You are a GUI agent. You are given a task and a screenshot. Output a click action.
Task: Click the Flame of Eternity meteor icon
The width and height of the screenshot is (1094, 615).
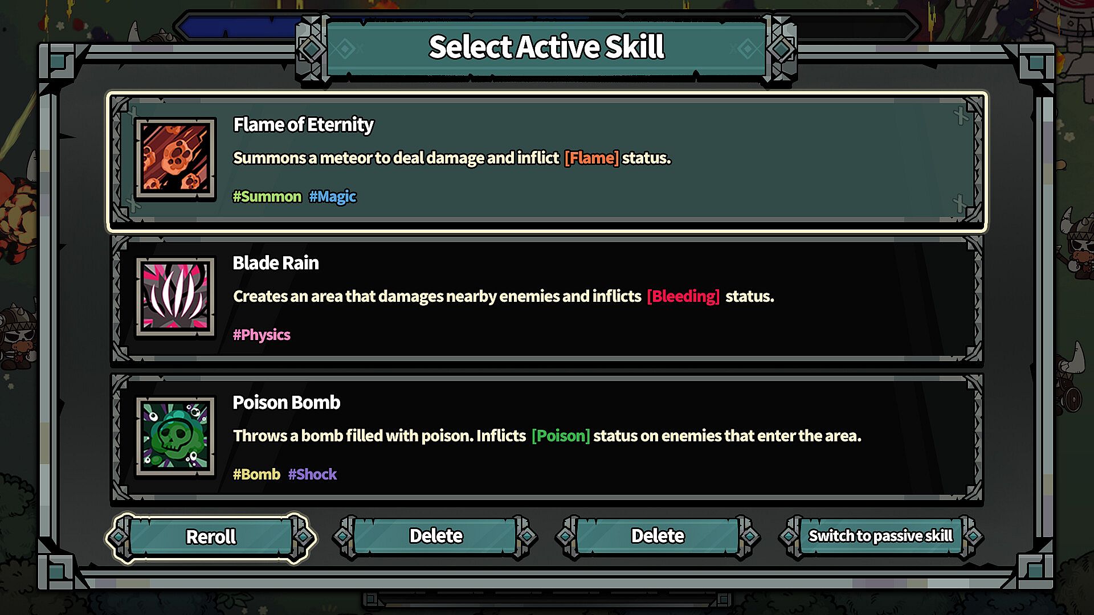point(175,158)
